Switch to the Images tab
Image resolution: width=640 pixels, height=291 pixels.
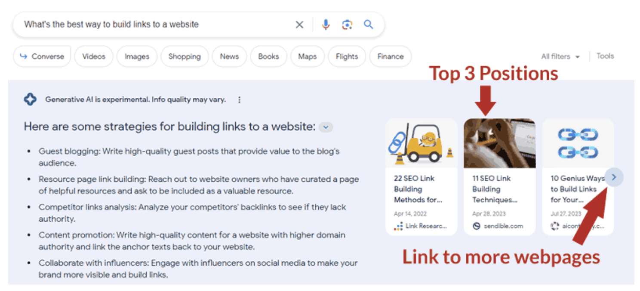tap(137, 56)
